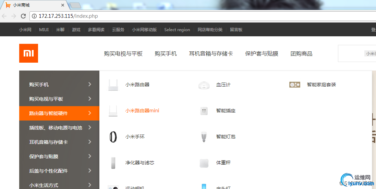Click the 体重秤 scale image
This screenshot has width=376, height=189.
coord(204,163)
